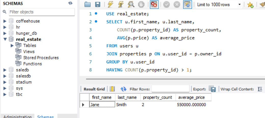Save the script with the floppy disk icon
Image resolution: width=265 pixels, height=118 pixels.
tap(98, 5)
